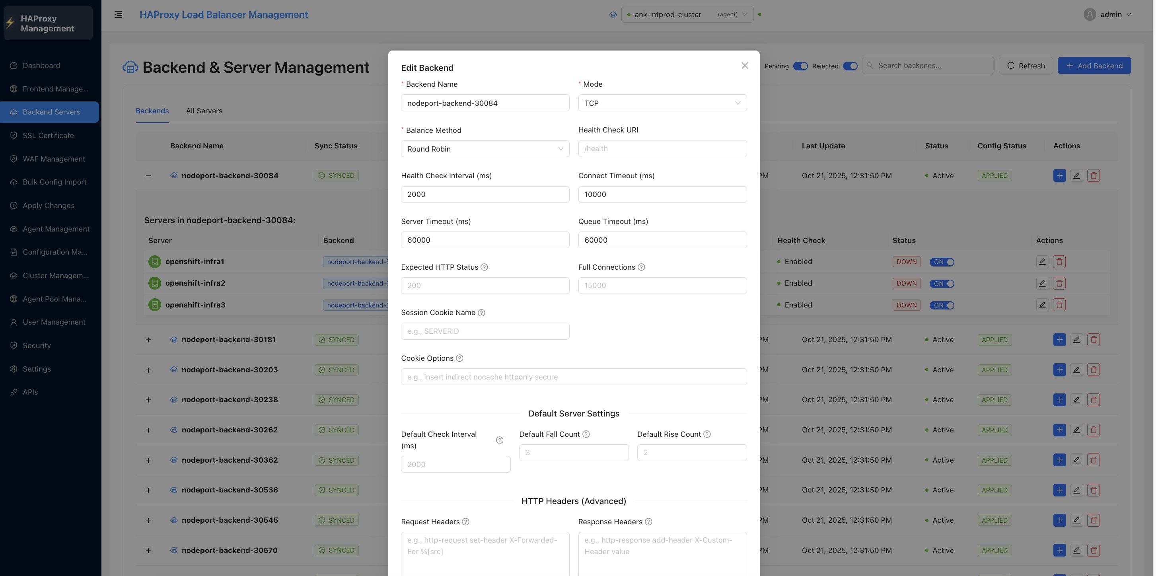
Task: Add server to nodeport-backend-30262 plus icon
Action: [x=1059, y=430]
